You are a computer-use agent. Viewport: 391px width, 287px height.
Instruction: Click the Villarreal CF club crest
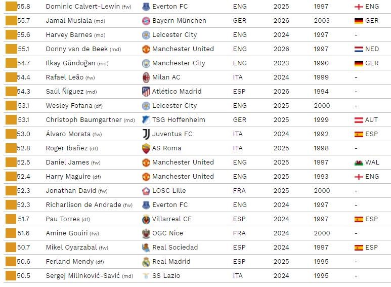pos(146,219)
